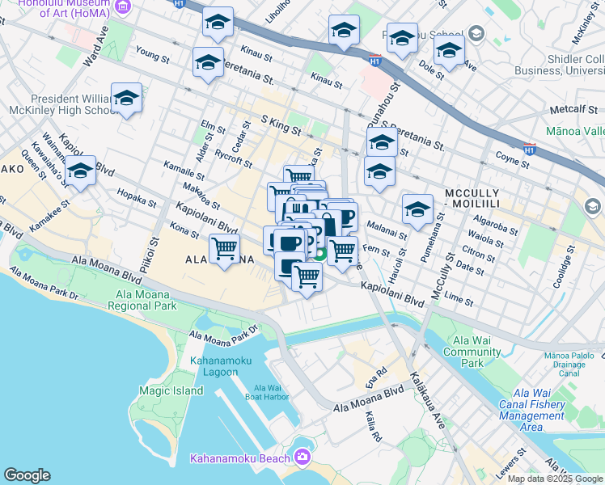Click the frontmost coffee cup marker above bottom cart
The image size is (605, 485).
290,243
